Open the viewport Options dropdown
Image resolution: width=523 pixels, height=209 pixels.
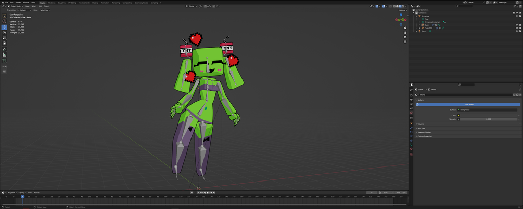(x=403, y=10)
